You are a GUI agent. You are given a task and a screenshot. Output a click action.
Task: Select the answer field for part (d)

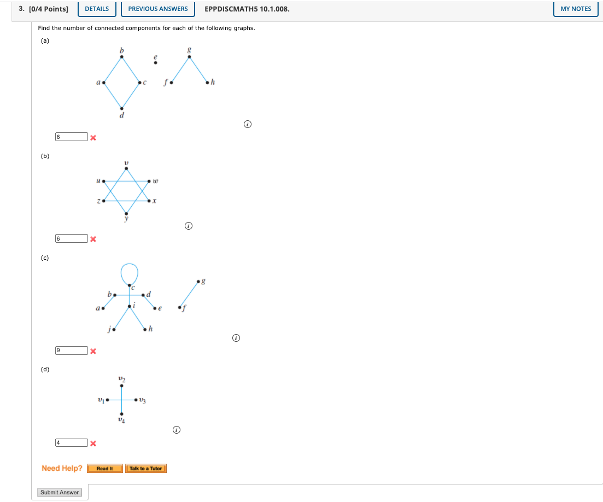pos(71,442)
